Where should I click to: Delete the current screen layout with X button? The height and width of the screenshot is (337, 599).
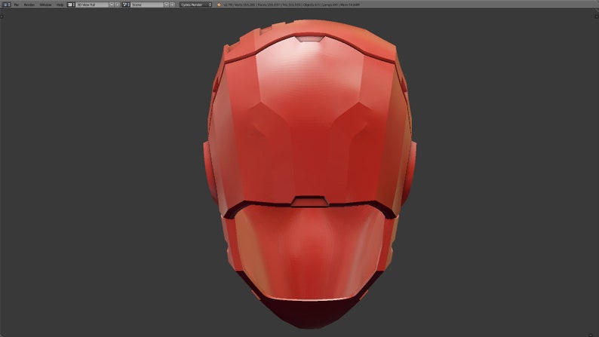[x=118, y=5]
